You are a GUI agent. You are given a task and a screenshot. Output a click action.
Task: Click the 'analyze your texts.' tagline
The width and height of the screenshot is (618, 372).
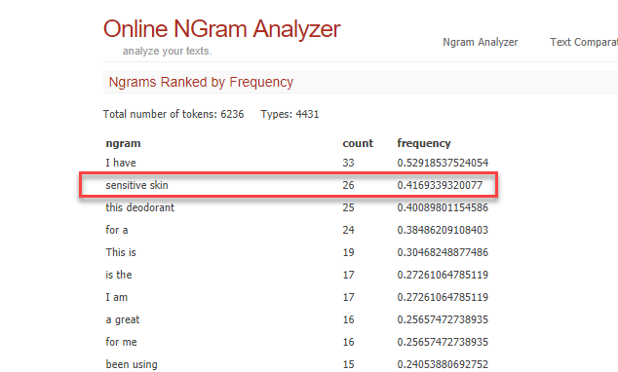[x=167, y=51]
